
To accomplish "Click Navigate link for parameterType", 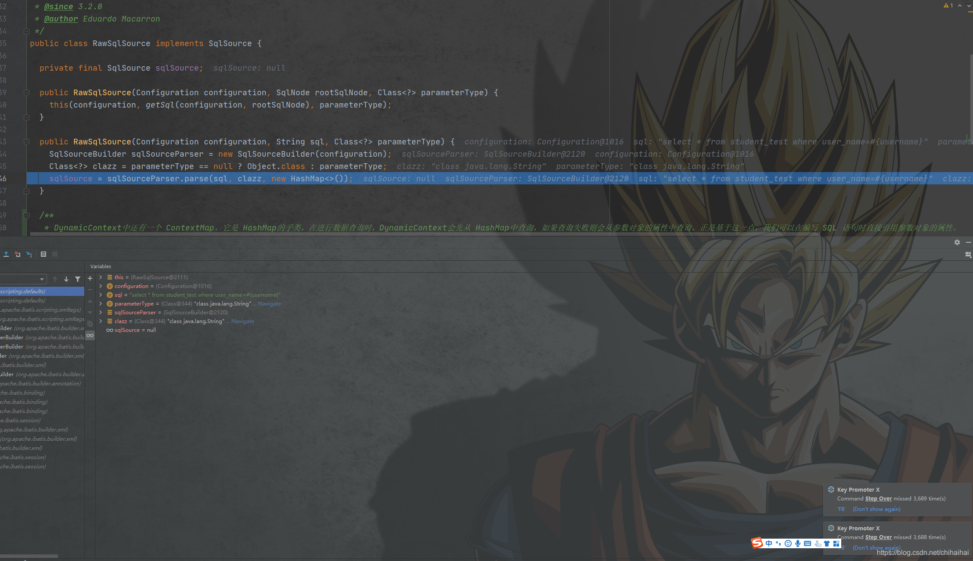I will (270, 304).
